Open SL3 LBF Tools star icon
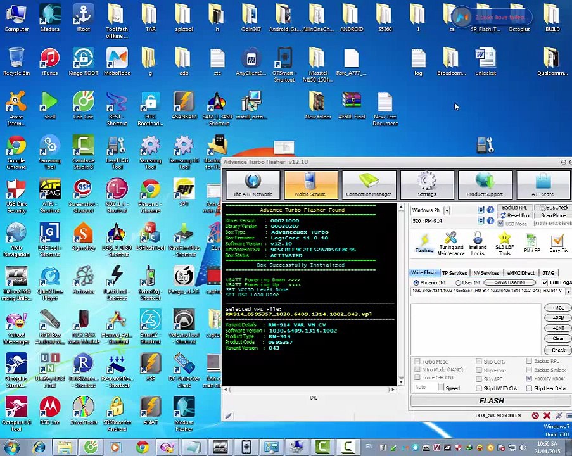Viewport: 572px width, 456px height. tap(504, 243)
